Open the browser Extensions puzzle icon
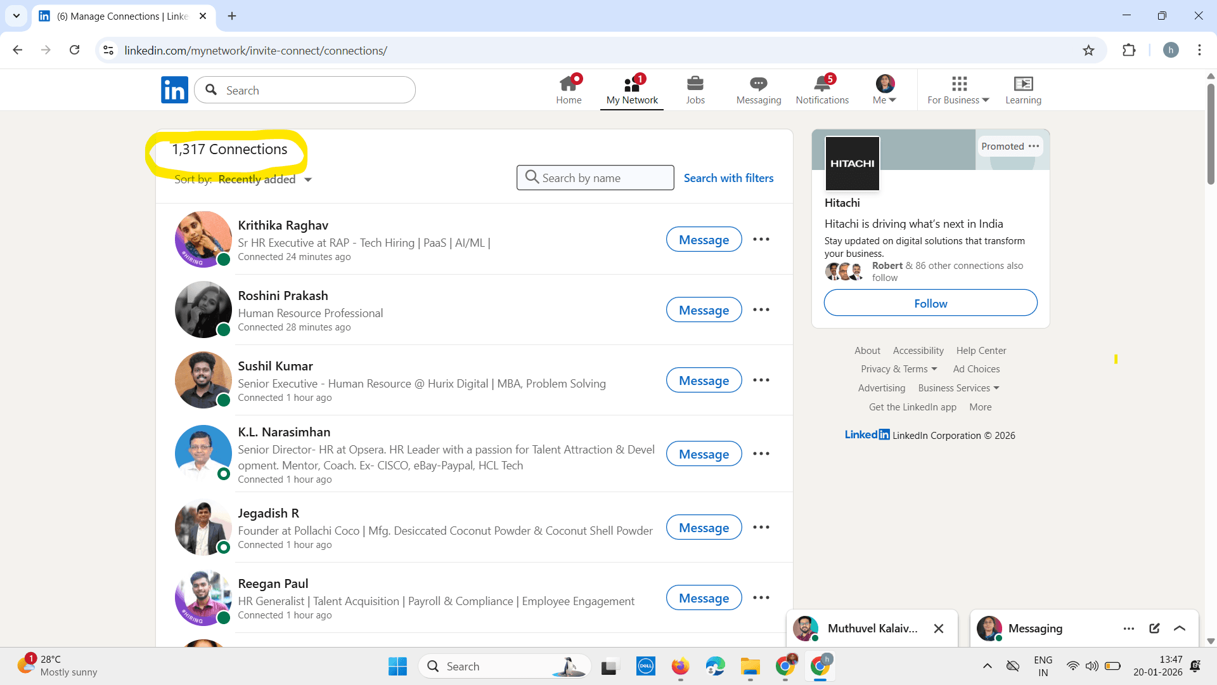Image resolution: width=1217 pixels, height=685 pixels. [1129, 50]
